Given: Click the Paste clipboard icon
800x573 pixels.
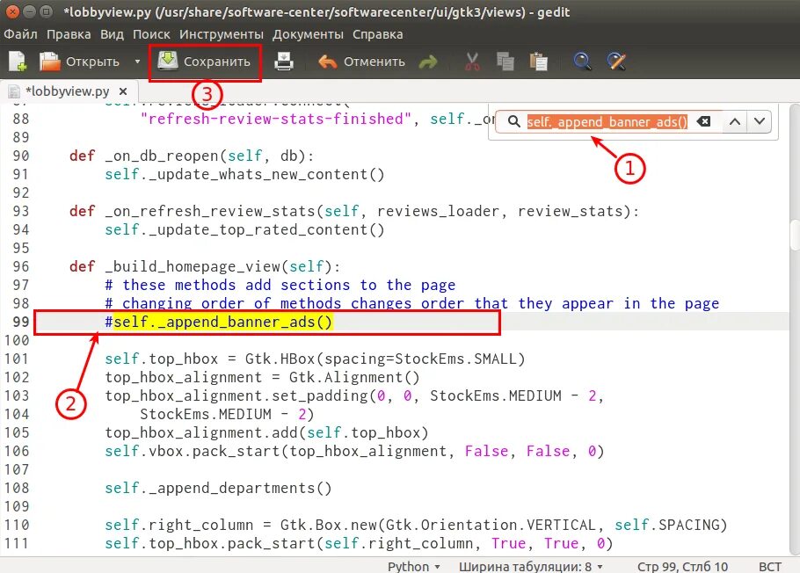Looking at the screenshot, I should (x=539, y=62).
